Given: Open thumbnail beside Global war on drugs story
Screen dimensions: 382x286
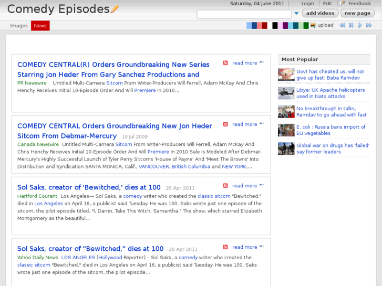Looking at the screenshot, I should pos(286,149).
